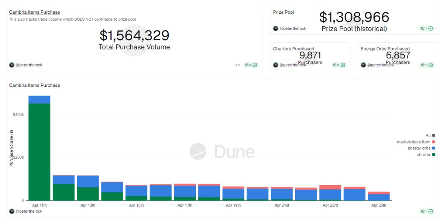Toggle the All legend entry

tap(430, 135)
